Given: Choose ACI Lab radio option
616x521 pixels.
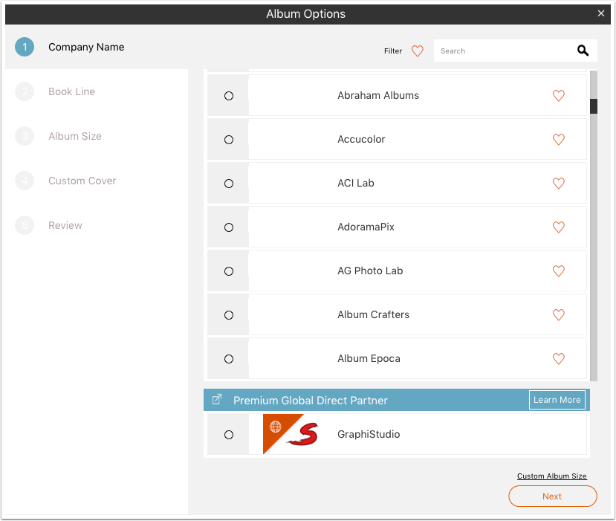Looking at the screenshot, I should click(229, 184).
